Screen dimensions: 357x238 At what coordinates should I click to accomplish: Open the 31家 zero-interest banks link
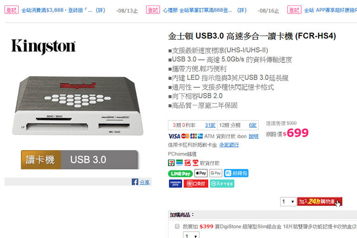(210, 125)
